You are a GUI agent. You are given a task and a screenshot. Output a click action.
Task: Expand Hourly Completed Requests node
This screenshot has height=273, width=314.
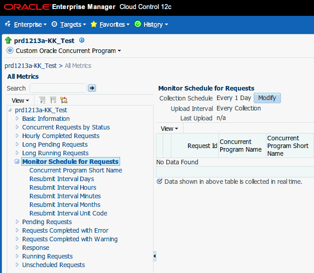17,136
